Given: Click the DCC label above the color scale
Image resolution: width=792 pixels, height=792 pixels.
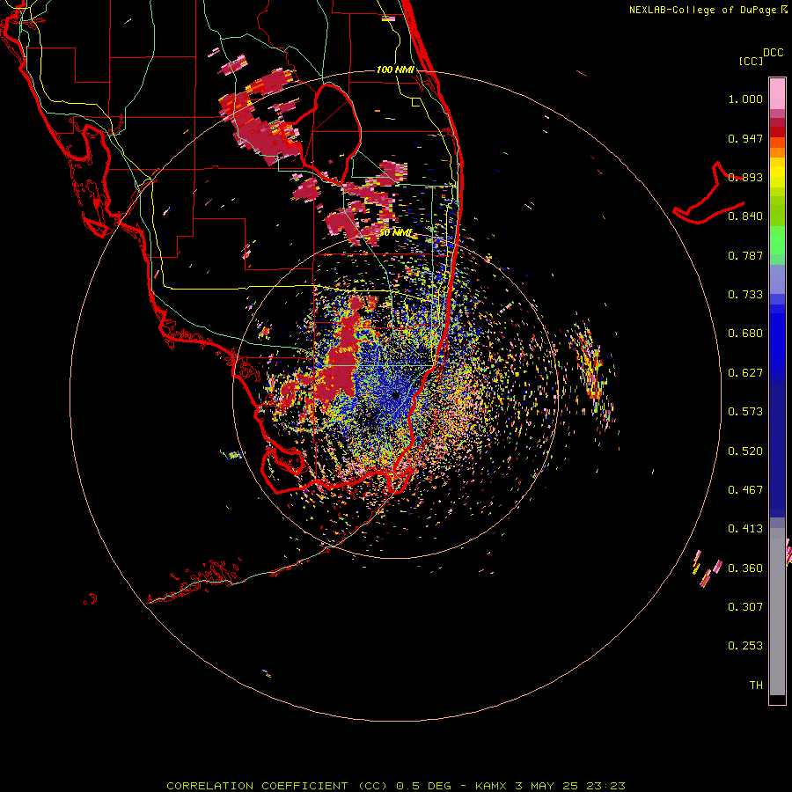Looking at the screenshot, I should [x=773, y=53].
